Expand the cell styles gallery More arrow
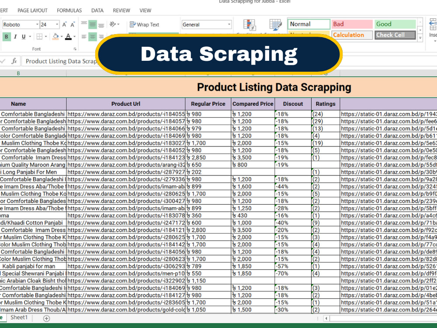437x328 pixels. coord(420,38)
